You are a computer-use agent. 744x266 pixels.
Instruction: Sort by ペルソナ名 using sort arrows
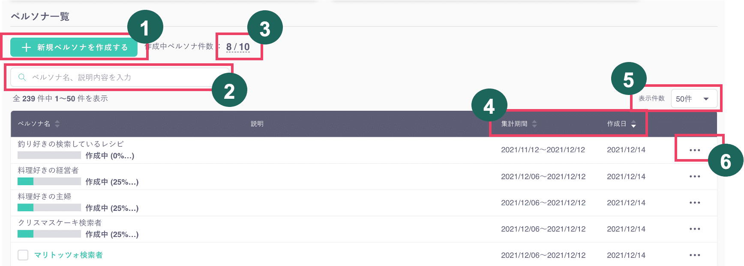[x=57, y=124]
